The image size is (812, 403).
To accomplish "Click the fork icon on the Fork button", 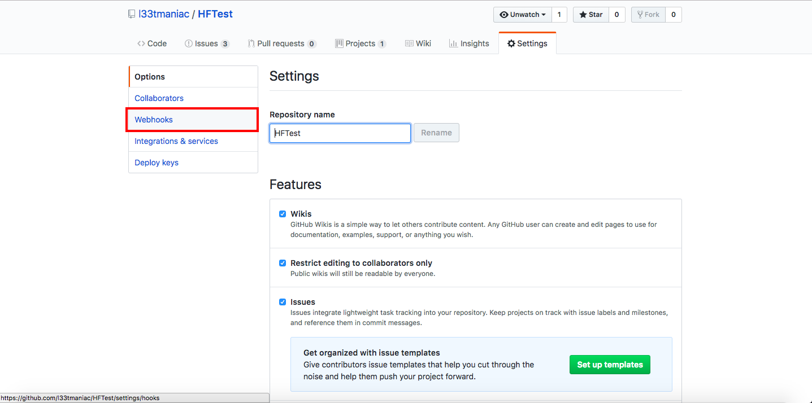I will (x=641, y=14).
